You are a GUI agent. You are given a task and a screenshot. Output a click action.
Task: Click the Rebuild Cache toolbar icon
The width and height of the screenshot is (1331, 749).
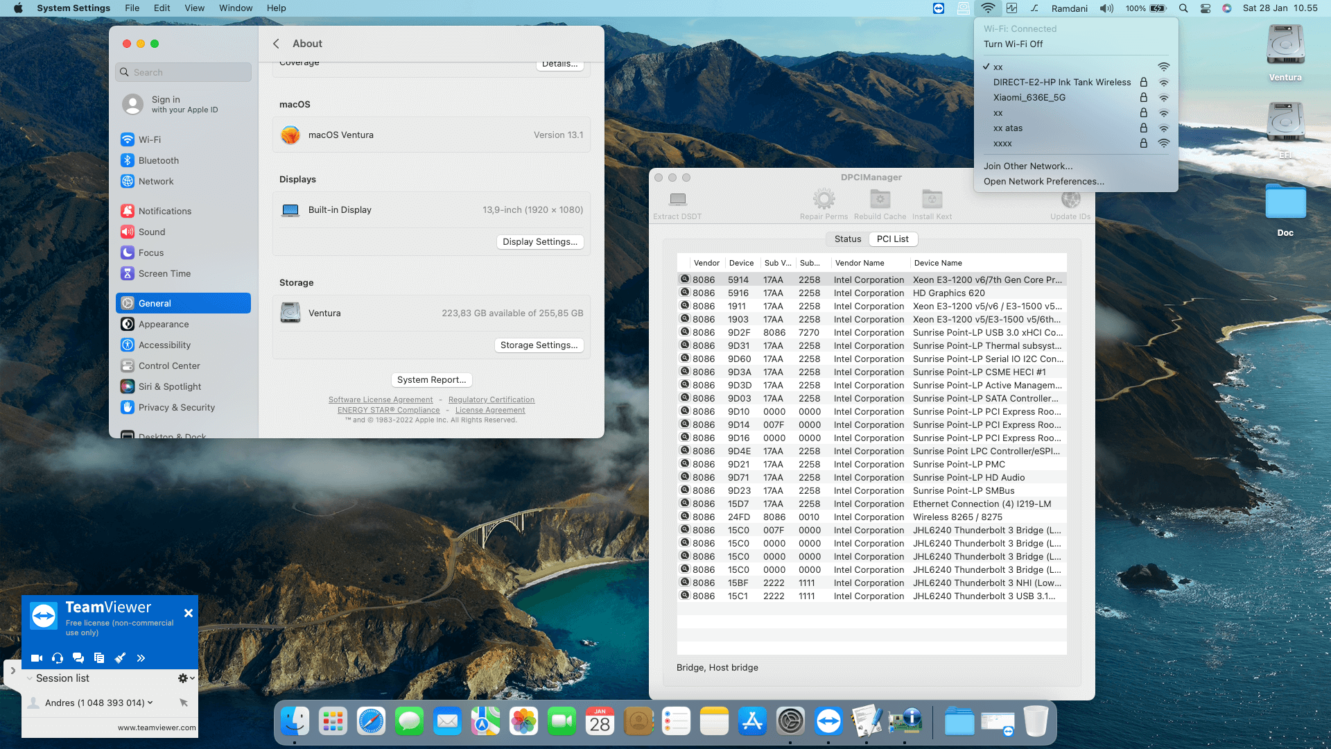pos(880,200)
